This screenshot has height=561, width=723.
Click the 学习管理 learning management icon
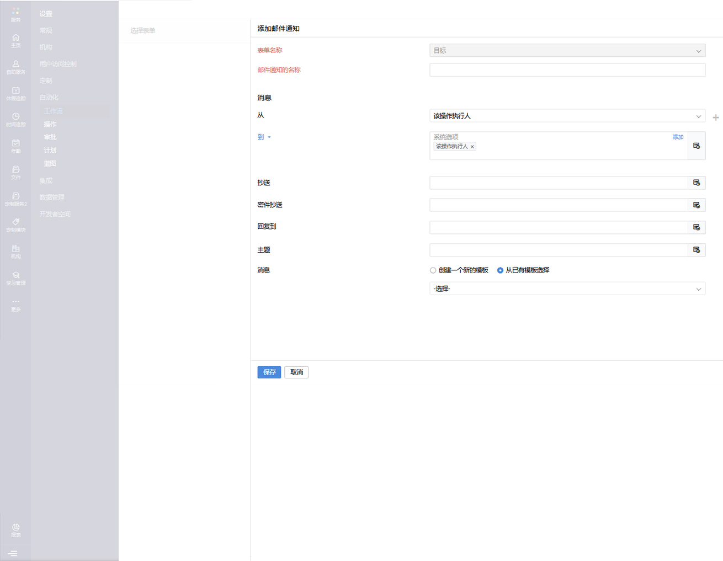click(15, 277)
